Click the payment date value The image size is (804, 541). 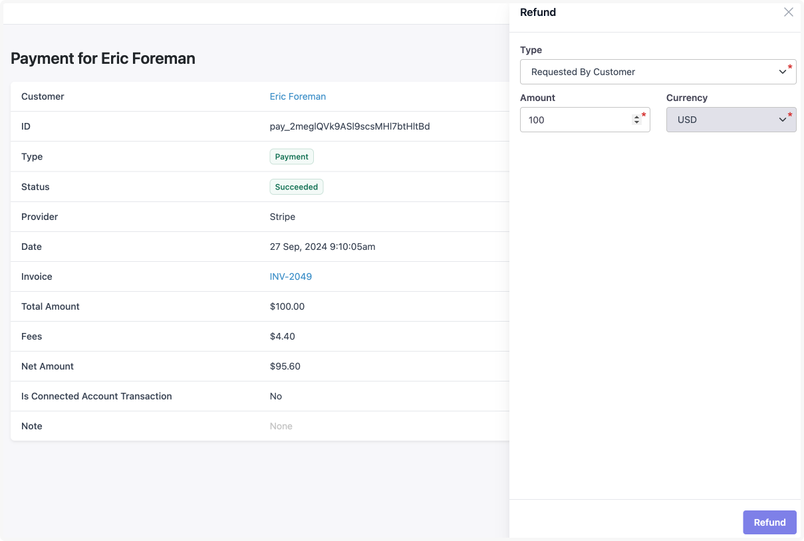tap(322, 247)
